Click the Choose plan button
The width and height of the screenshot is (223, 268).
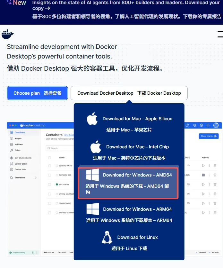(38, 93)
